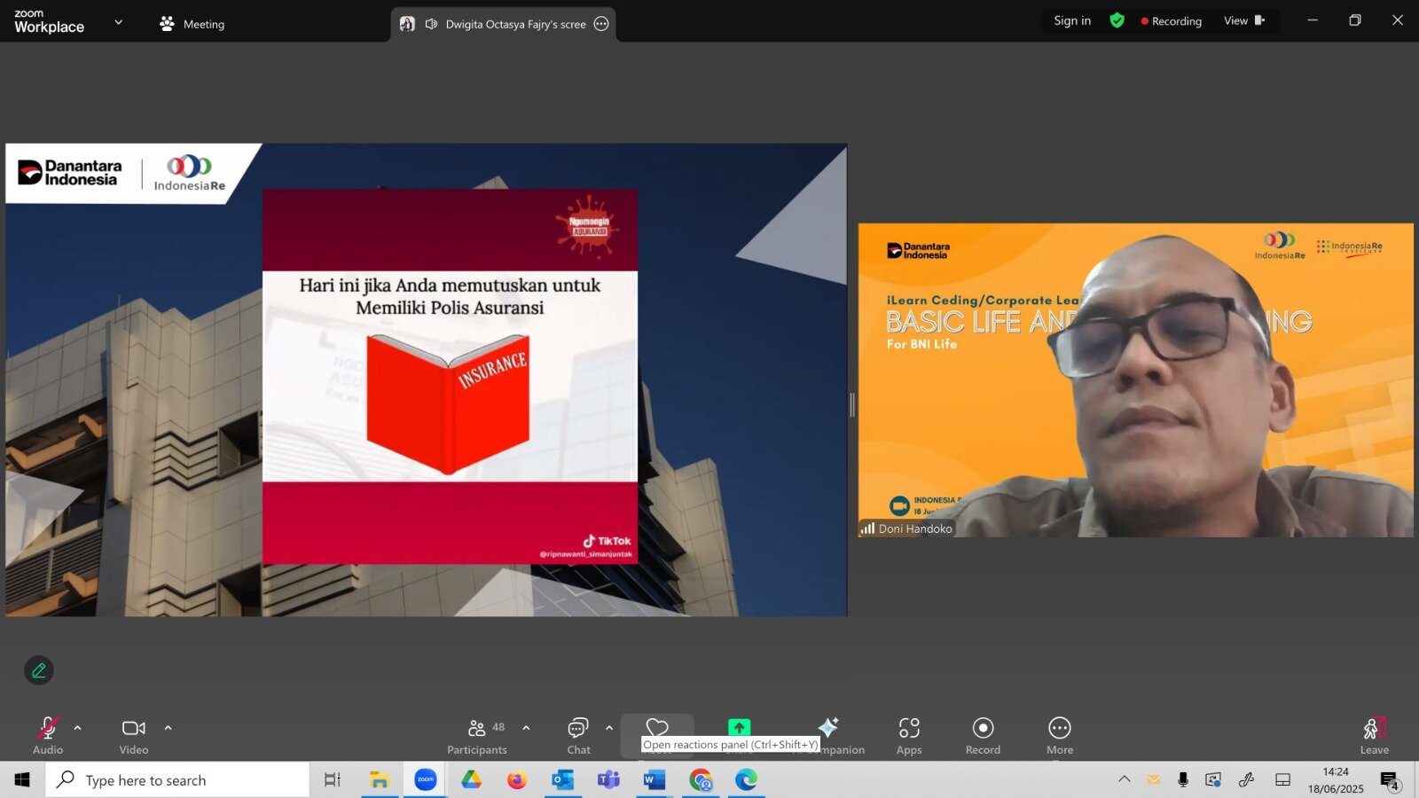
Task: Click the green annotate pencil icon
Action: 39,670
